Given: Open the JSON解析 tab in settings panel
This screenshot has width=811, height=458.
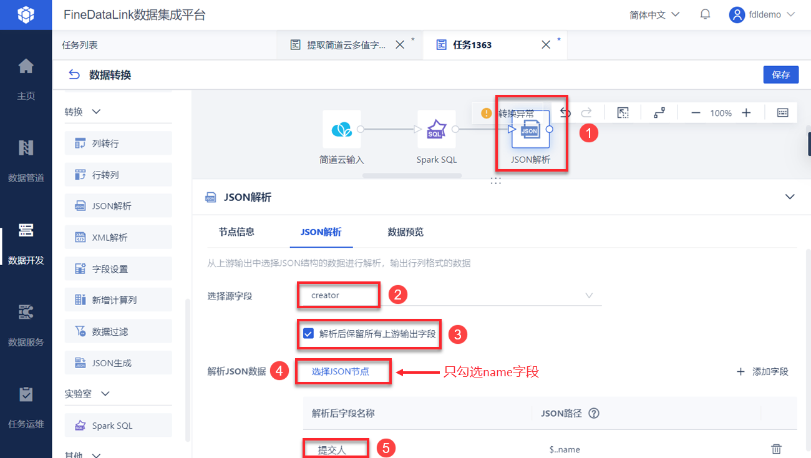Looking at the screenshot, I should (x=321, y=232).
